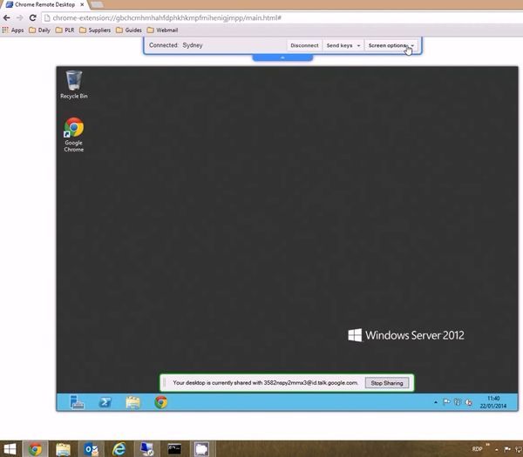Click the Stop Sharing button

386,382
